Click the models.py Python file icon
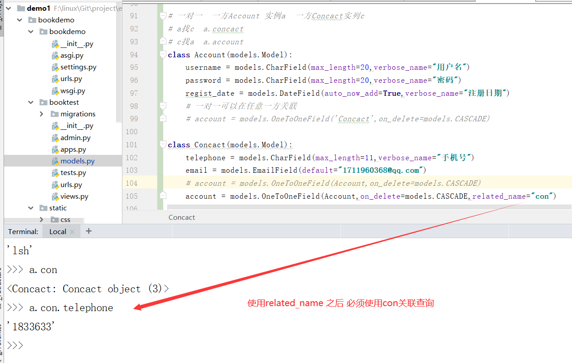This screenshot has height=363, width=572. (55, 161)
